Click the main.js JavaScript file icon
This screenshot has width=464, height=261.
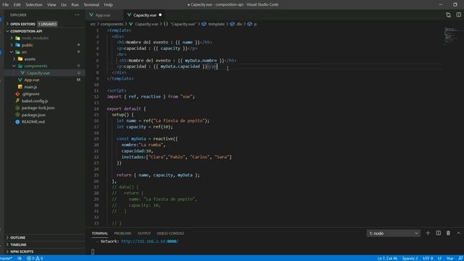coord(20,87)
